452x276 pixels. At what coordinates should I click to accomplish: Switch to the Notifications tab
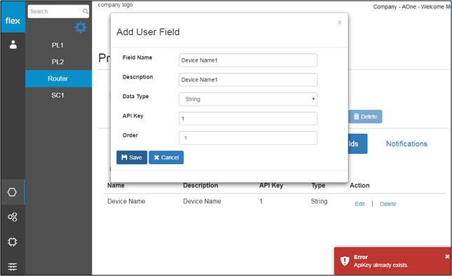406,144
